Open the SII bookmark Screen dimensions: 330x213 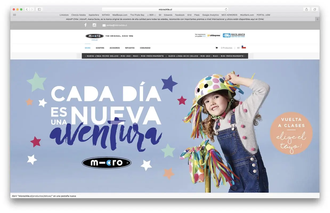[x=160, y=15]
